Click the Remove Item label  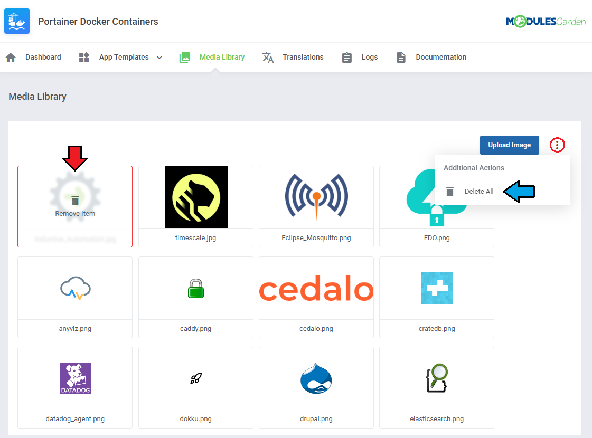click(x=75, y=214)
